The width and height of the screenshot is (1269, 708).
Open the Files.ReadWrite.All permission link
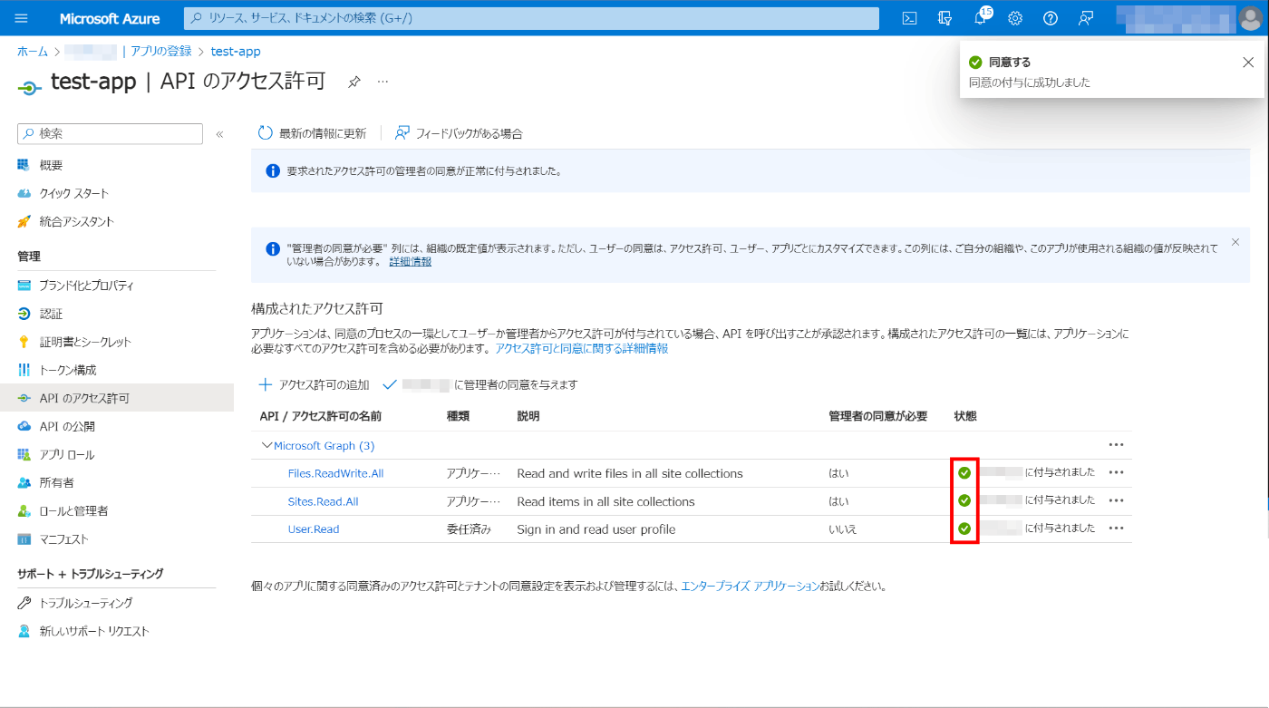335,473
